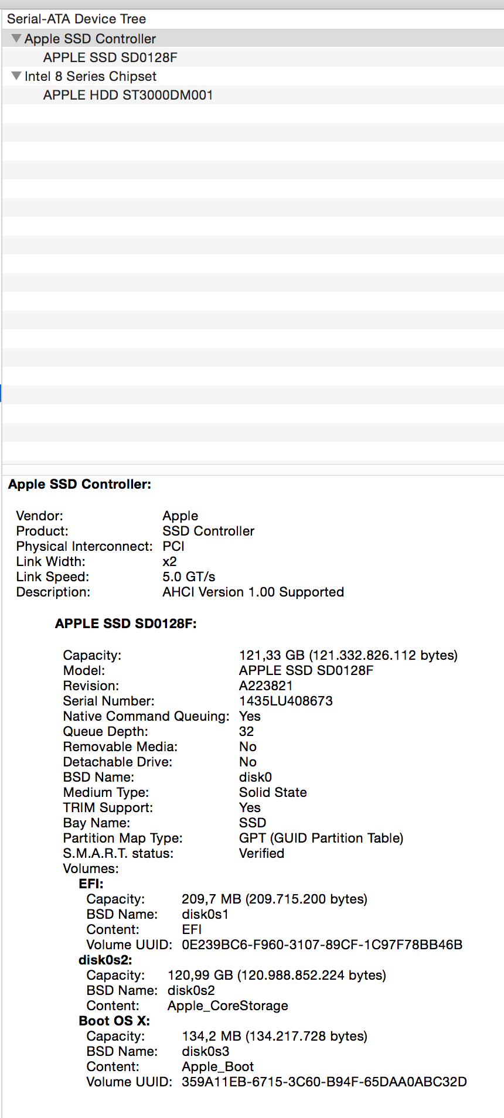Image resolution: width=504 pixels, height=1118 pixels.
Task: Click 'AHCI Version 1.00 Supported' description
Action: [x=253, y=592]
